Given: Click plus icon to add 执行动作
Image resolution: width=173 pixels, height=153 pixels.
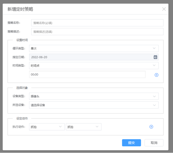Looking at the screenshot, I should point(151,127).
